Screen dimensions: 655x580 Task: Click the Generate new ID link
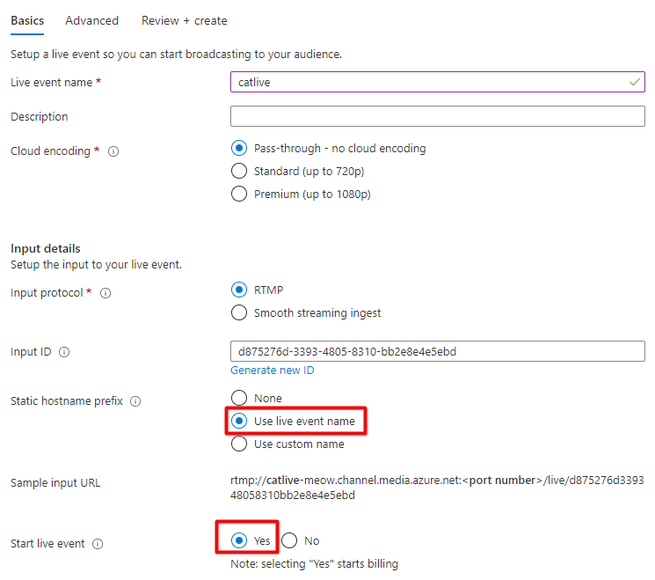272,371
